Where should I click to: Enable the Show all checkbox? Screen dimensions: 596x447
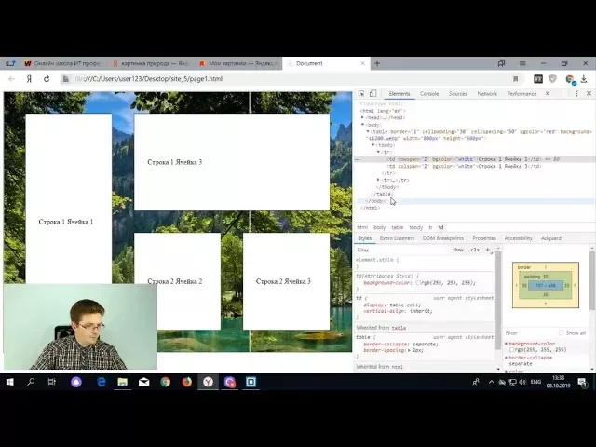point(561,332)
